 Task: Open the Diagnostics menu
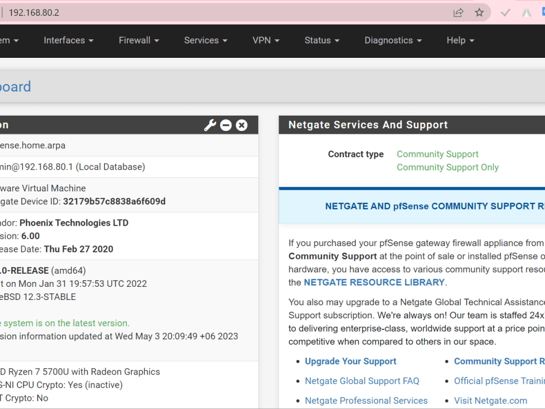[393, 40]
